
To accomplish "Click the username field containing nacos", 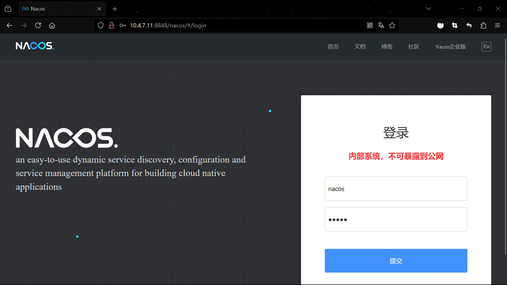I will point(396,189).
